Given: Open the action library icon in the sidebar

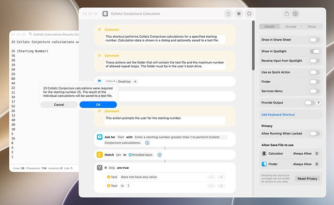Looking at the screenshot, I should coord(287,14).
